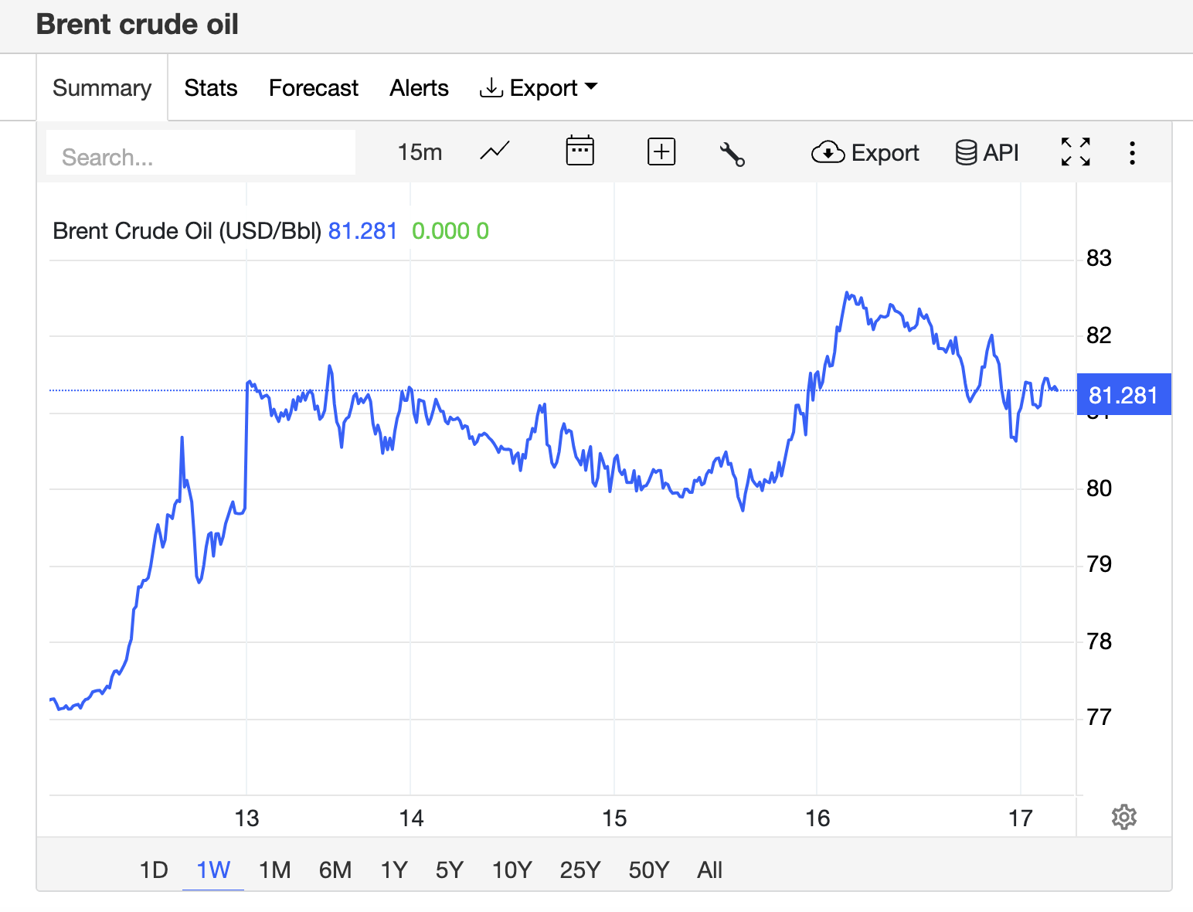Switch to the Forecast tab
Screen dimensions: 1193x912
(313, 88)
